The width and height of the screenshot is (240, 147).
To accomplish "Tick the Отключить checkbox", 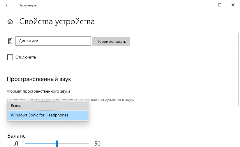I will pos(10,57).
